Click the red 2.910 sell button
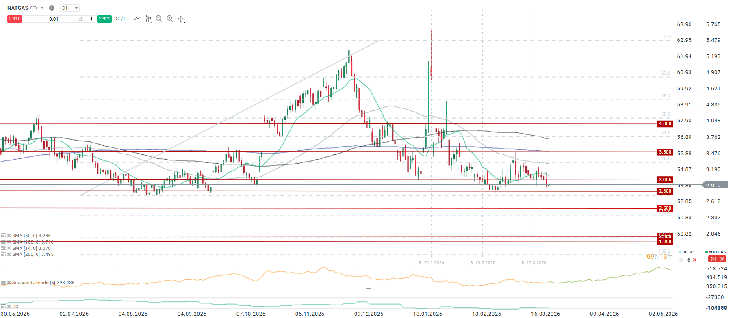The image size is (731, 318). click(x=15, y=19)
